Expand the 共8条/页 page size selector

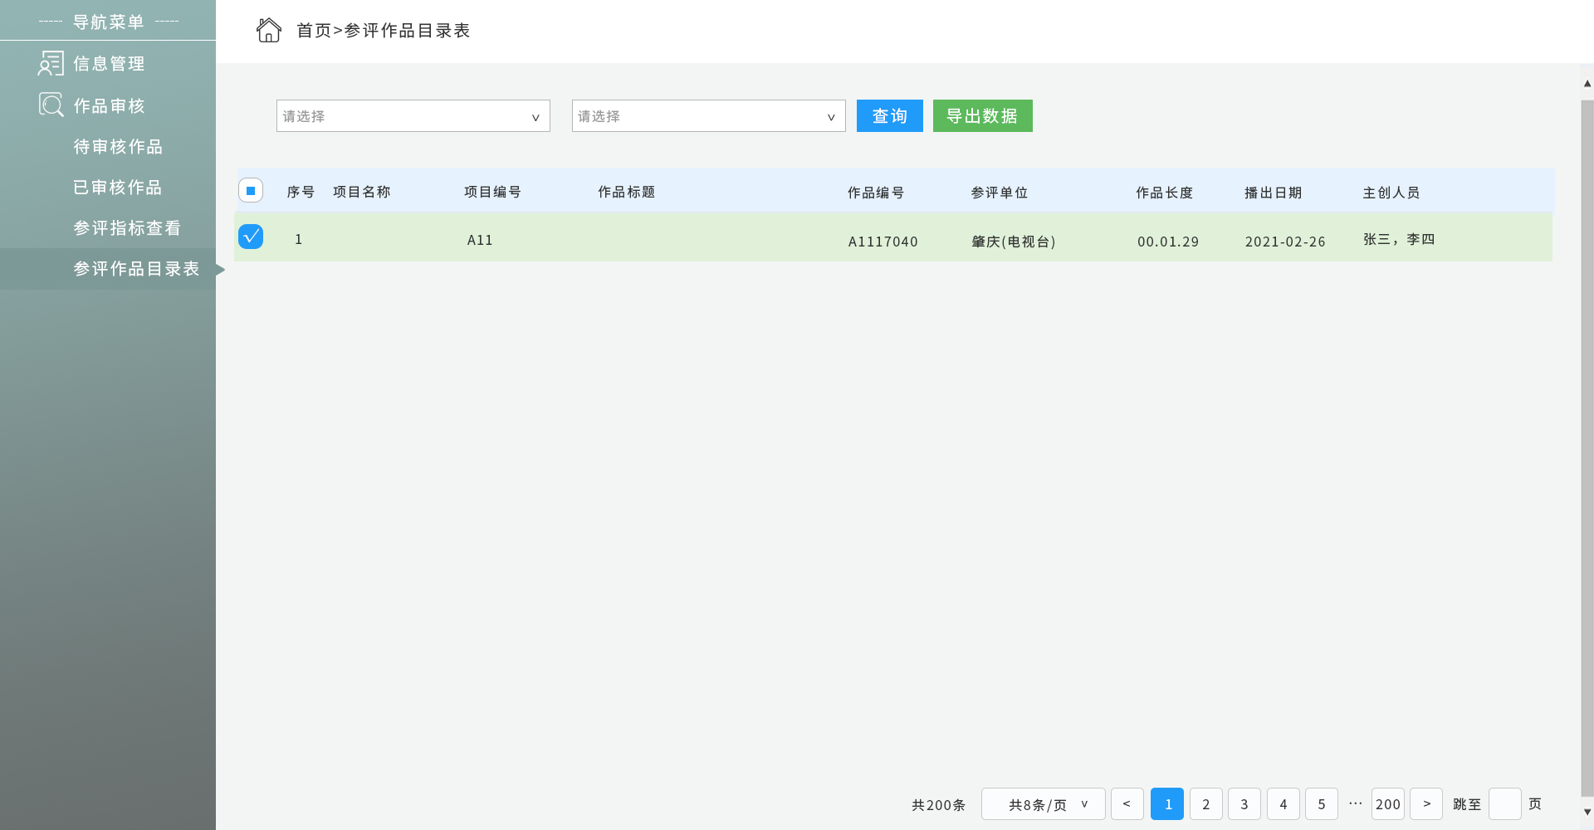point(1043,804)
